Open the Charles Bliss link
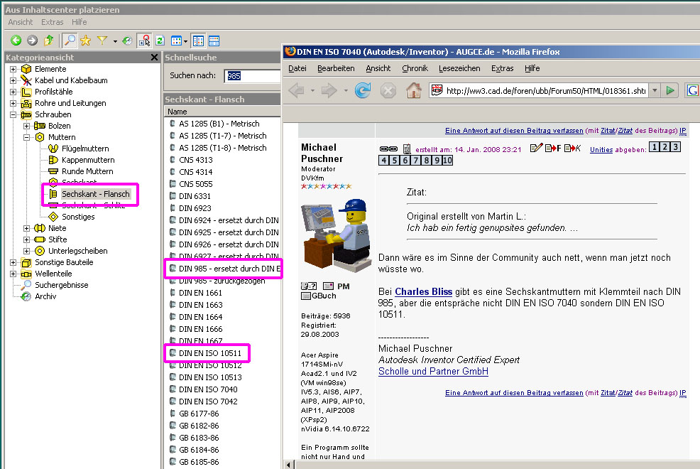 [423, 291]
